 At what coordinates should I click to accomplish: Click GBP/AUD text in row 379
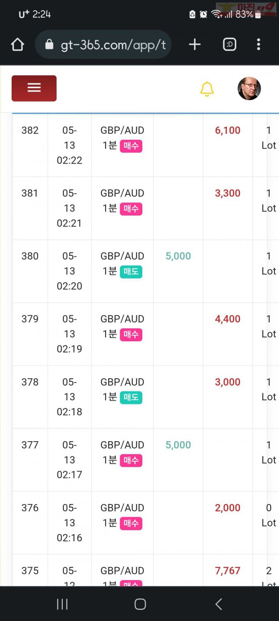(x=122, y=319)
